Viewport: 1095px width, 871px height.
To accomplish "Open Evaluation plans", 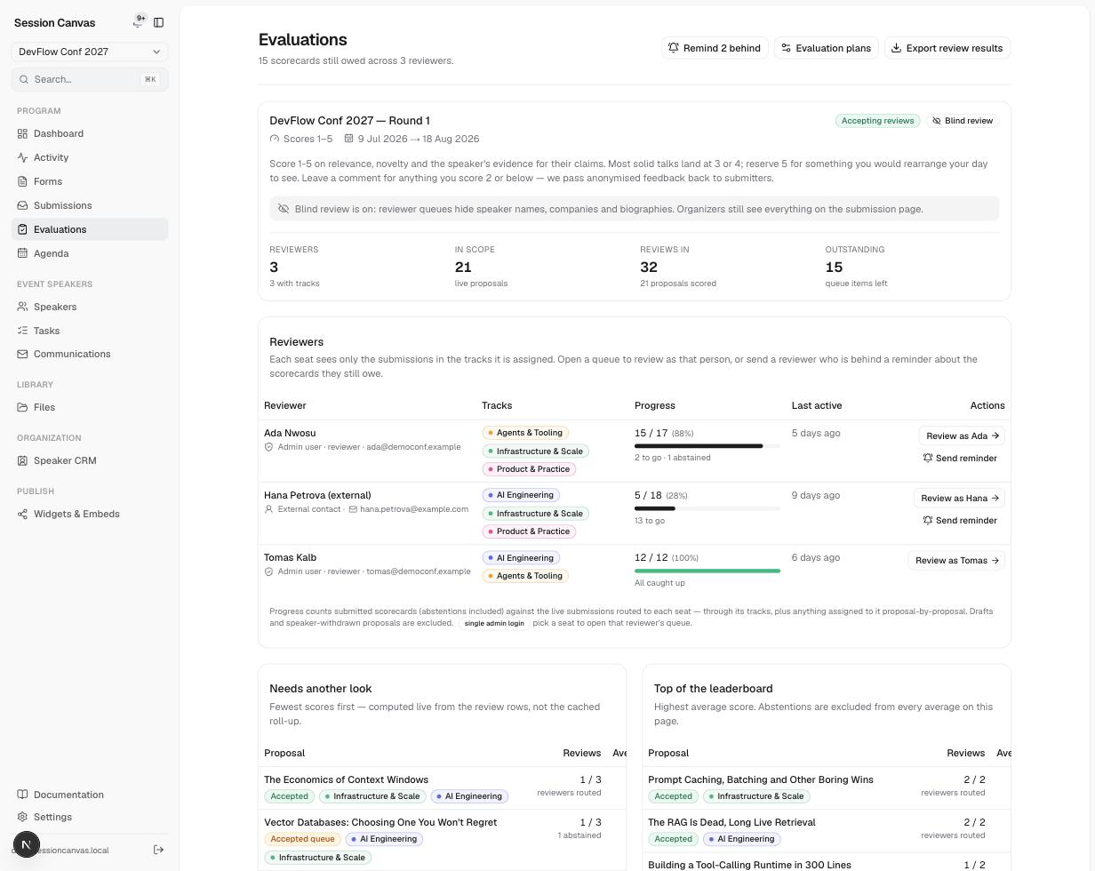I will pyautogui.click(x=827, y=48).
